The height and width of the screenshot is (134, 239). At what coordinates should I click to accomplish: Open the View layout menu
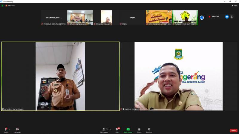pyautogui.click(x=234, y=5)
